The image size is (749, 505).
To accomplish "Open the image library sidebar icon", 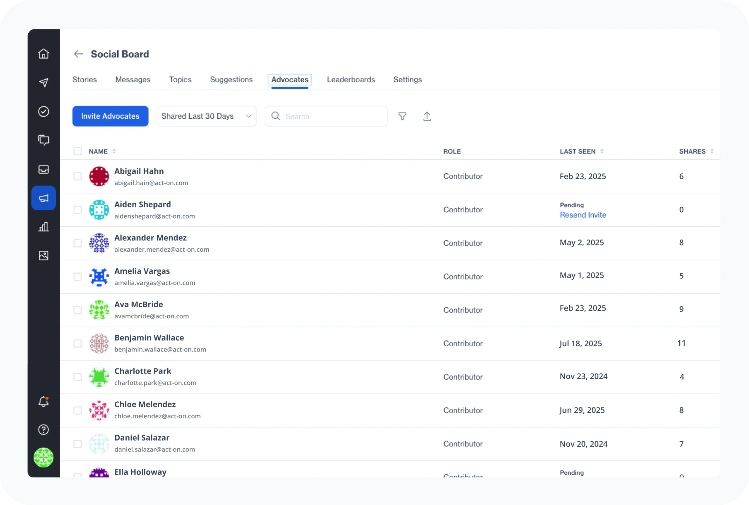I will pos(43,255).
